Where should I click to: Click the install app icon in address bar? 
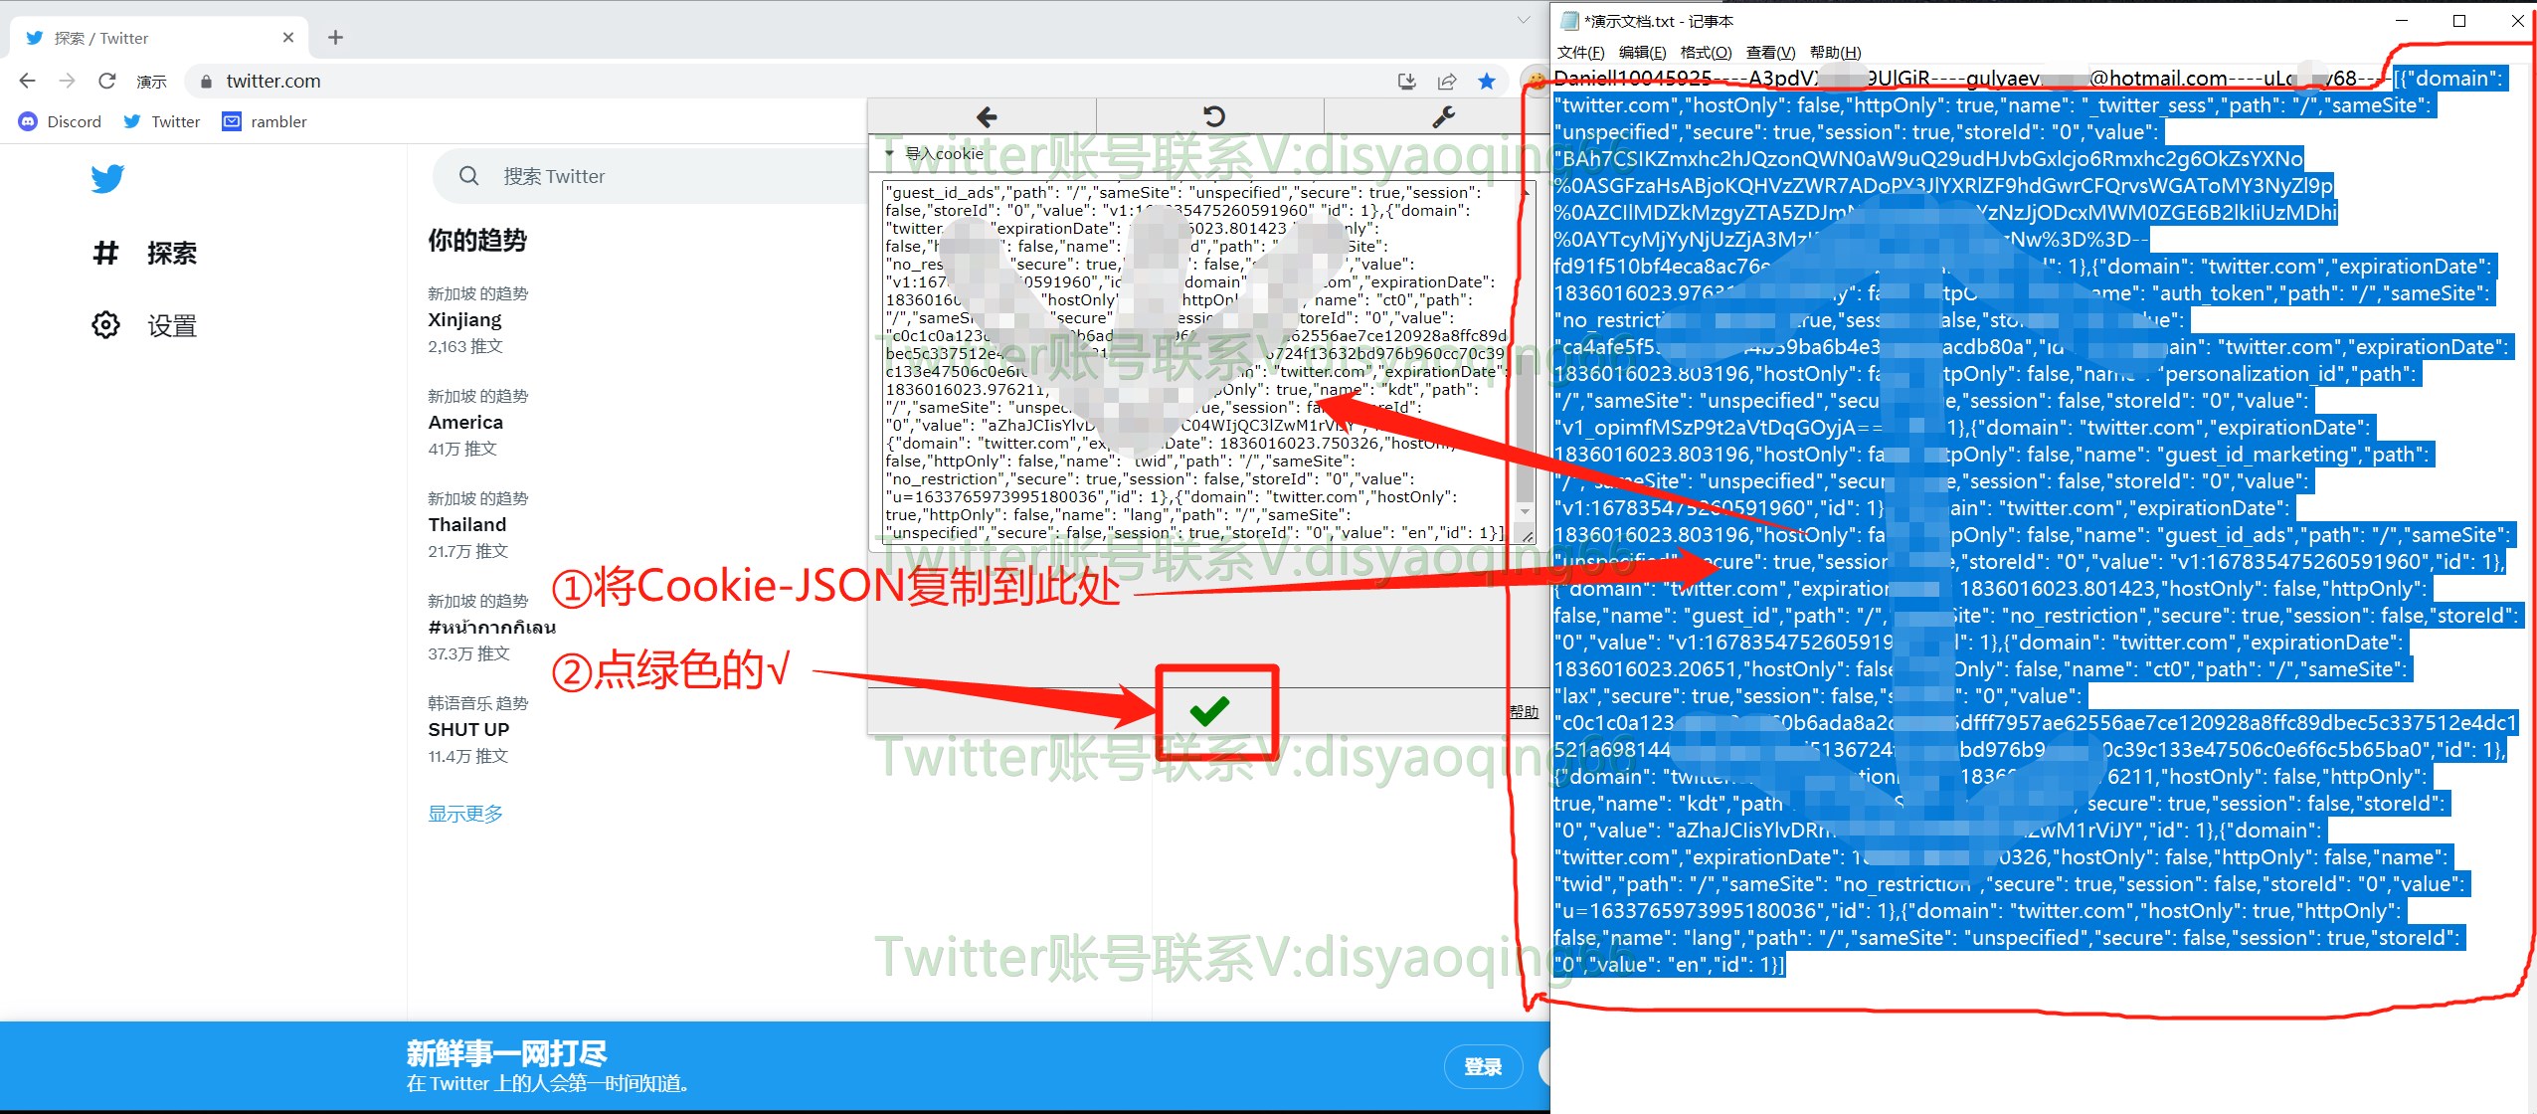coord(1406,82)
